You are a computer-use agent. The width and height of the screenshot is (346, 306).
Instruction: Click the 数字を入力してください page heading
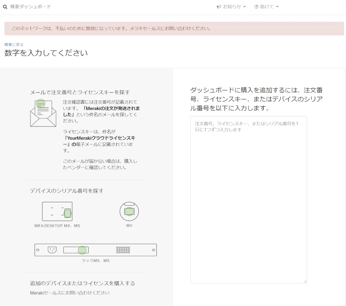(x=46, y=53)
